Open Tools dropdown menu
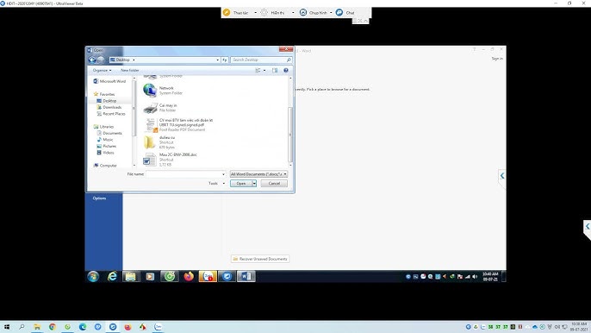591x333 pixels. [216, 183]
